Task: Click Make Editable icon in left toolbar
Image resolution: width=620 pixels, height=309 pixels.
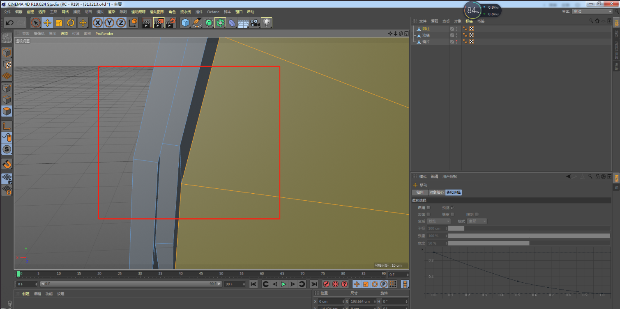Action: (x=7, y=38)
